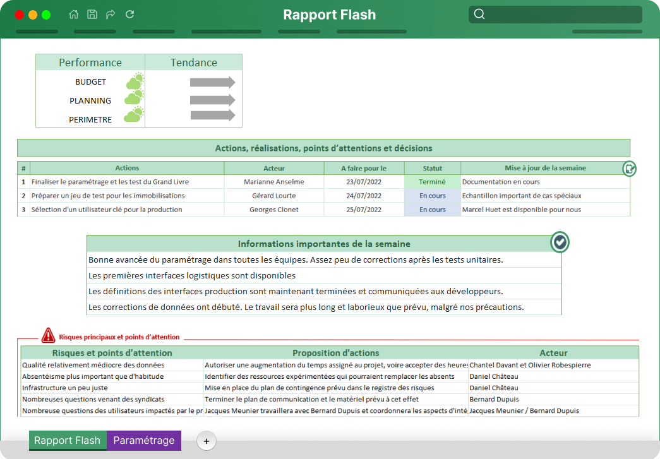
Task: Select Chantel Davant et Olivier Robespierre cell
Action: [553, 365]
